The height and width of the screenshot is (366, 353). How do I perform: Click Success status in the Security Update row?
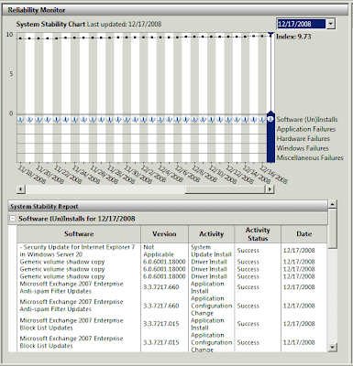point(248,251)
